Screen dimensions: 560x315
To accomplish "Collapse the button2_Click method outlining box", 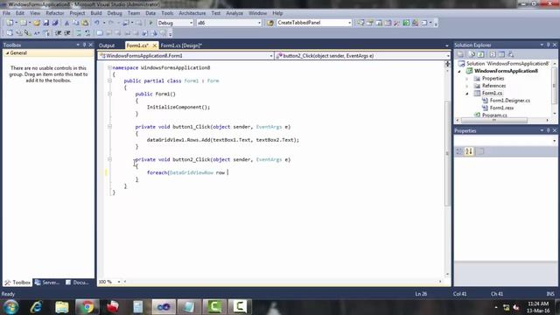I will [x=109, y=159].
